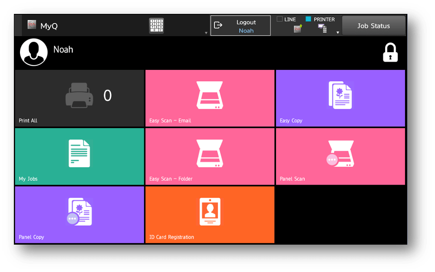Image resolution: width=435 pixels, height=272 pixels.
Task: Open ID Card Registration tile
Action: 210,215
